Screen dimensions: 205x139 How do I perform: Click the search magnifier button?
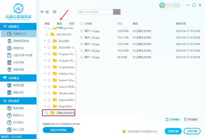117,12
